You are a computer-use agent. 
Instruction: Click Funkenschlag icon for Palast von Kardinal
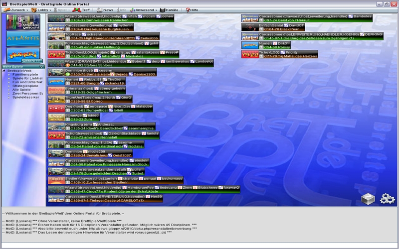pos(56,144)
